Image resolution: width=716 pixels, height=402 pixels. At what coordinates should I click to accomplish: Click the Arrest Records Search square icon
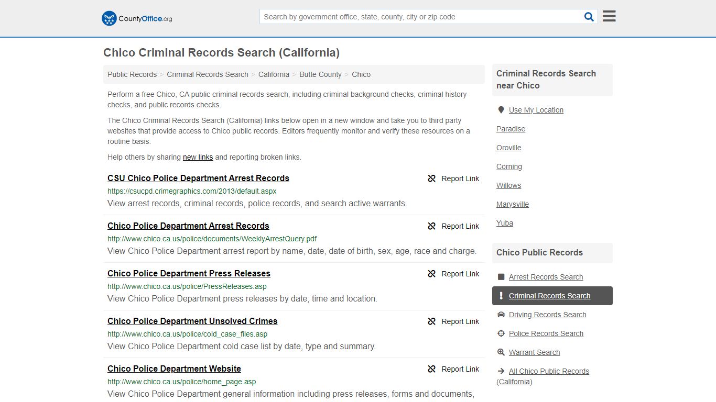coord(501,277)
